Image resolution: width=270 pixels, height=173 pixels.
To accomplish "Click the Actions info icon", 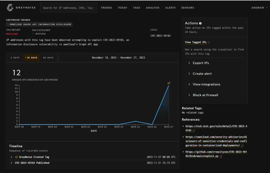I will pos(200,23).
